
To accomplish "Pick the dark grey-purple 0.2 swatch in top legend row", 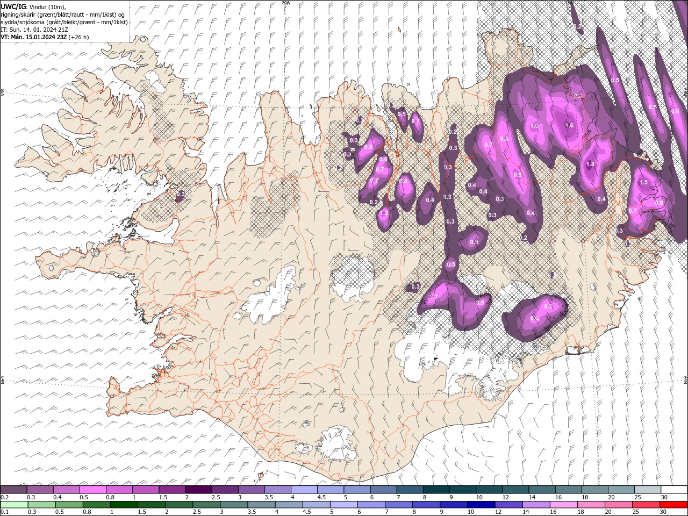I will (x=13, y=490).
